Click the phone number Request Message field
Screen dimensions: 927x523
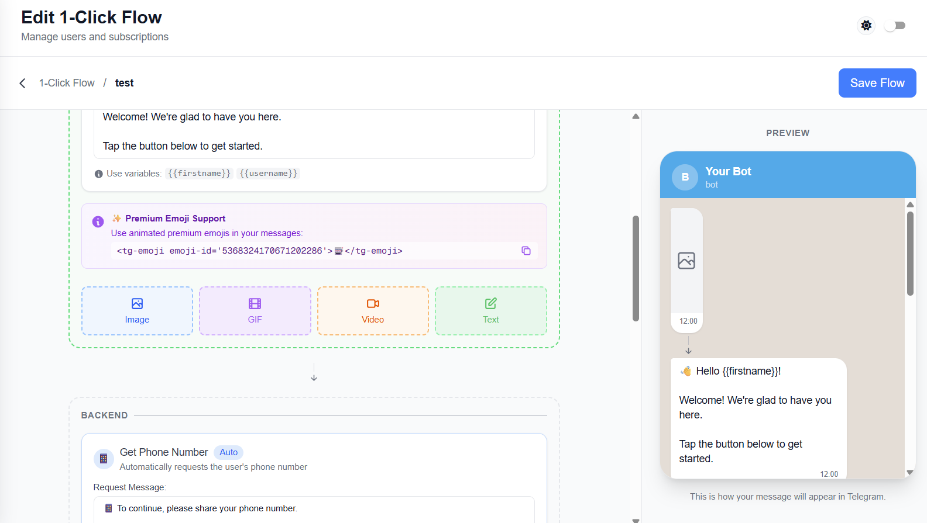[x=314, y=509]
